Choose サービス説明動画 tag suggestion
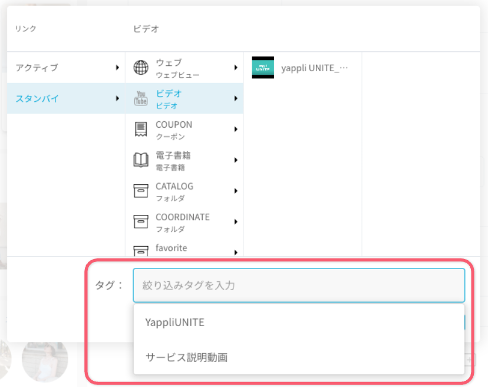This screenshot has height=392, width=488. [x=299, y=357]
